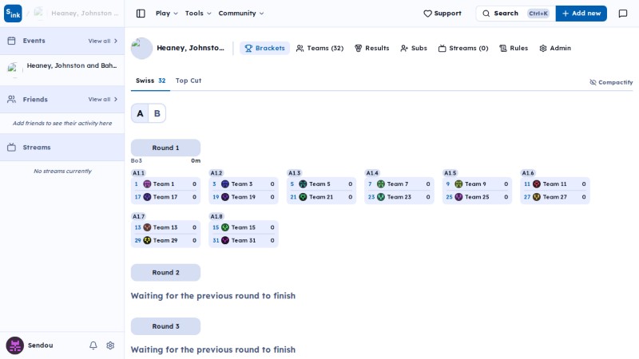Open the Admin tab

point(555,48)
